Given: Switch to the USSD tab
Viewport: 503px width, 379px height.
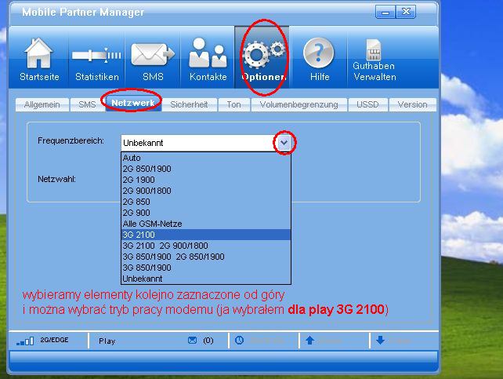Looking at the screenshot, I should pos(367,104).
